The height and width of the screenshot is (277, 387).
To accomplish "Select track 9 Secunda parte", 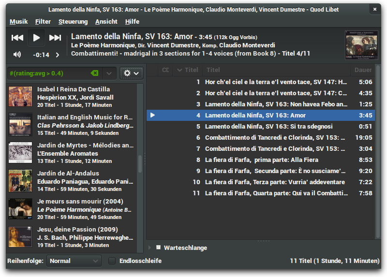I will click(261, 171).
